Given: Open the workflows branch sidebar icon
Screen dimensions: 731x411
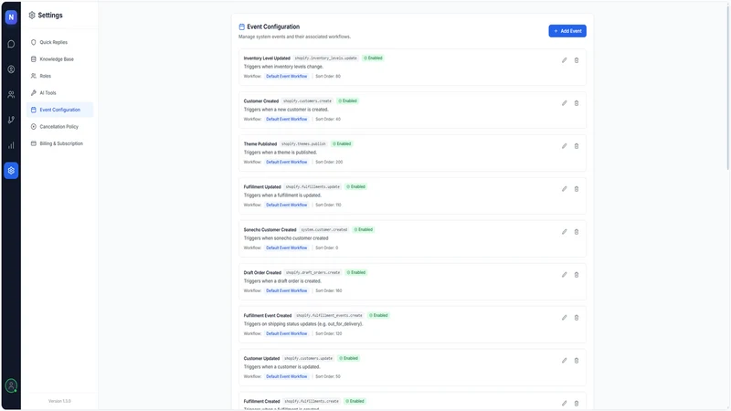Looking at the screenshot, I should click(11, 121).
